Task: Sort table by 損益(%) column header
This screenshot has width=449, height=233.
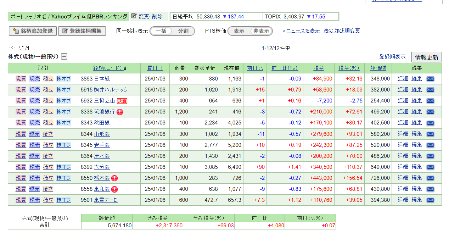Action: (x=349, y=68)
